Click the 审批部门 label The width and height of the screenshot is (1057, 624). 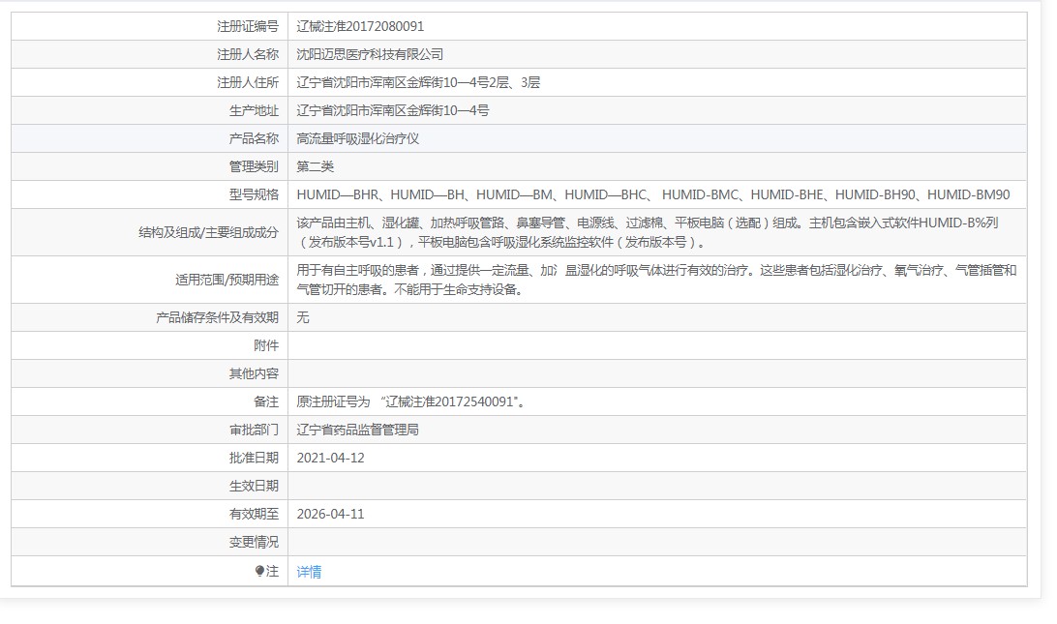point(254,430)
